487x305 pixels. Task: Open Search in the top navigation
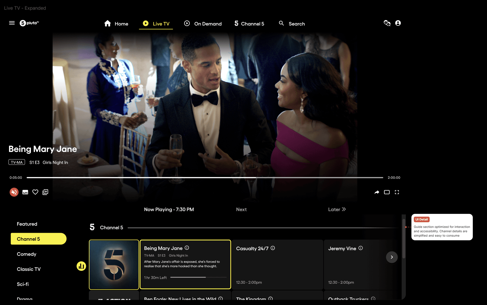tap(292, 24)
